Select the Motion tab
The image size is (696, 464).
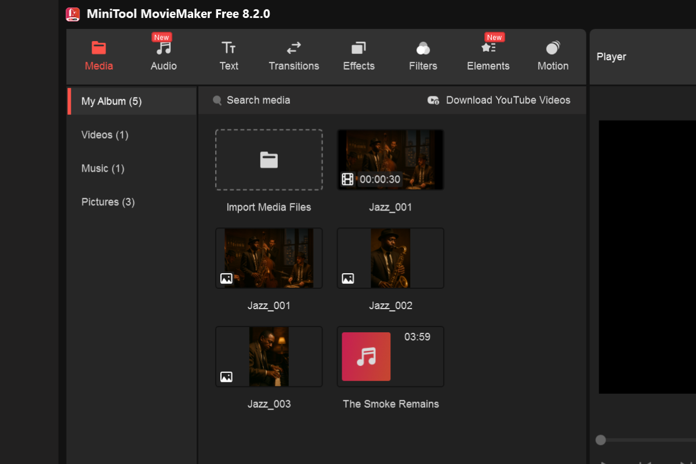coord(553,56)
